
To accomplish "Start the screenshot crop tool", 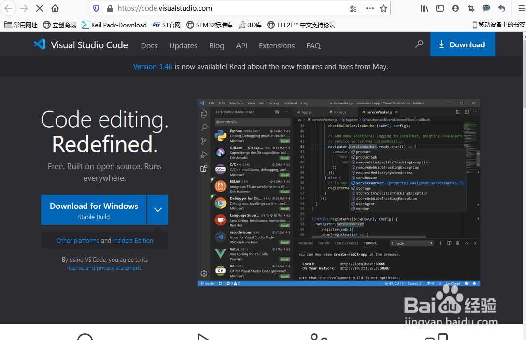I will point(471,8).
